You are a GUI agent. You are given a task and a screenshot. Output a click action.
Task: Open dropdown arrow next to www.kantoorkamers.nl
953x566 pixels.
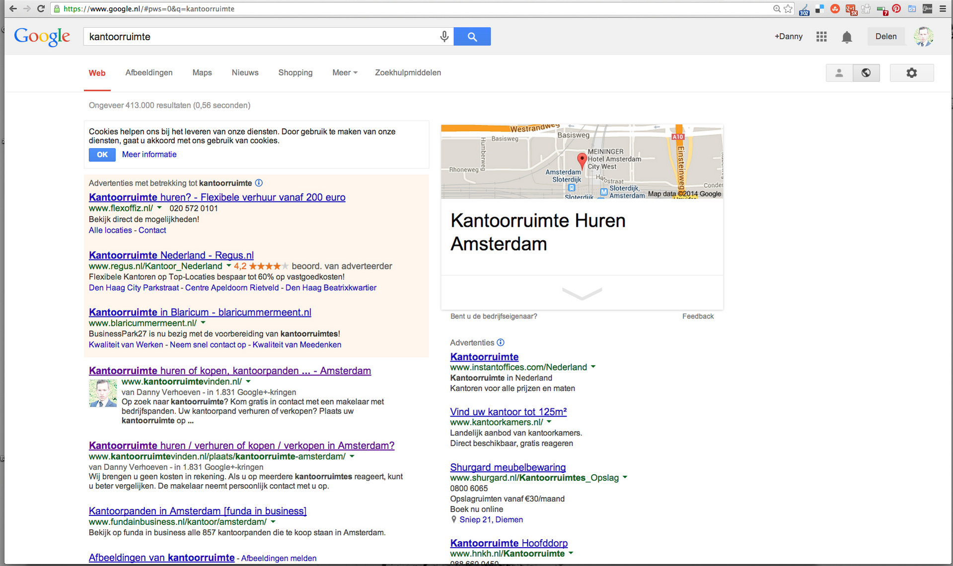[x=549, y=422]
